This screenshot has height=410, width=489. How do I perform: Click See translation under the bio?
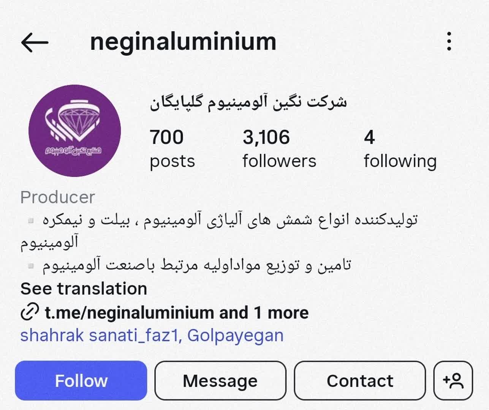click(x=84, y=289)
